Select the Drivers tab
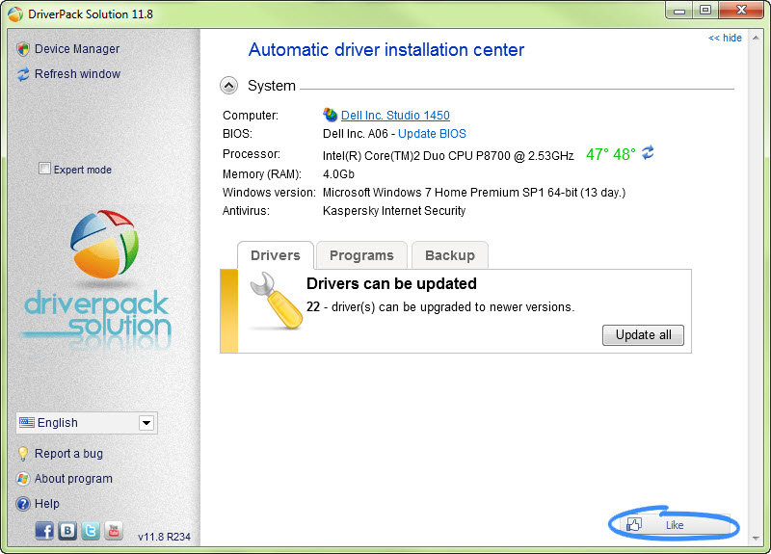Viewport: 771px width, 554px height. pos(276,255)
